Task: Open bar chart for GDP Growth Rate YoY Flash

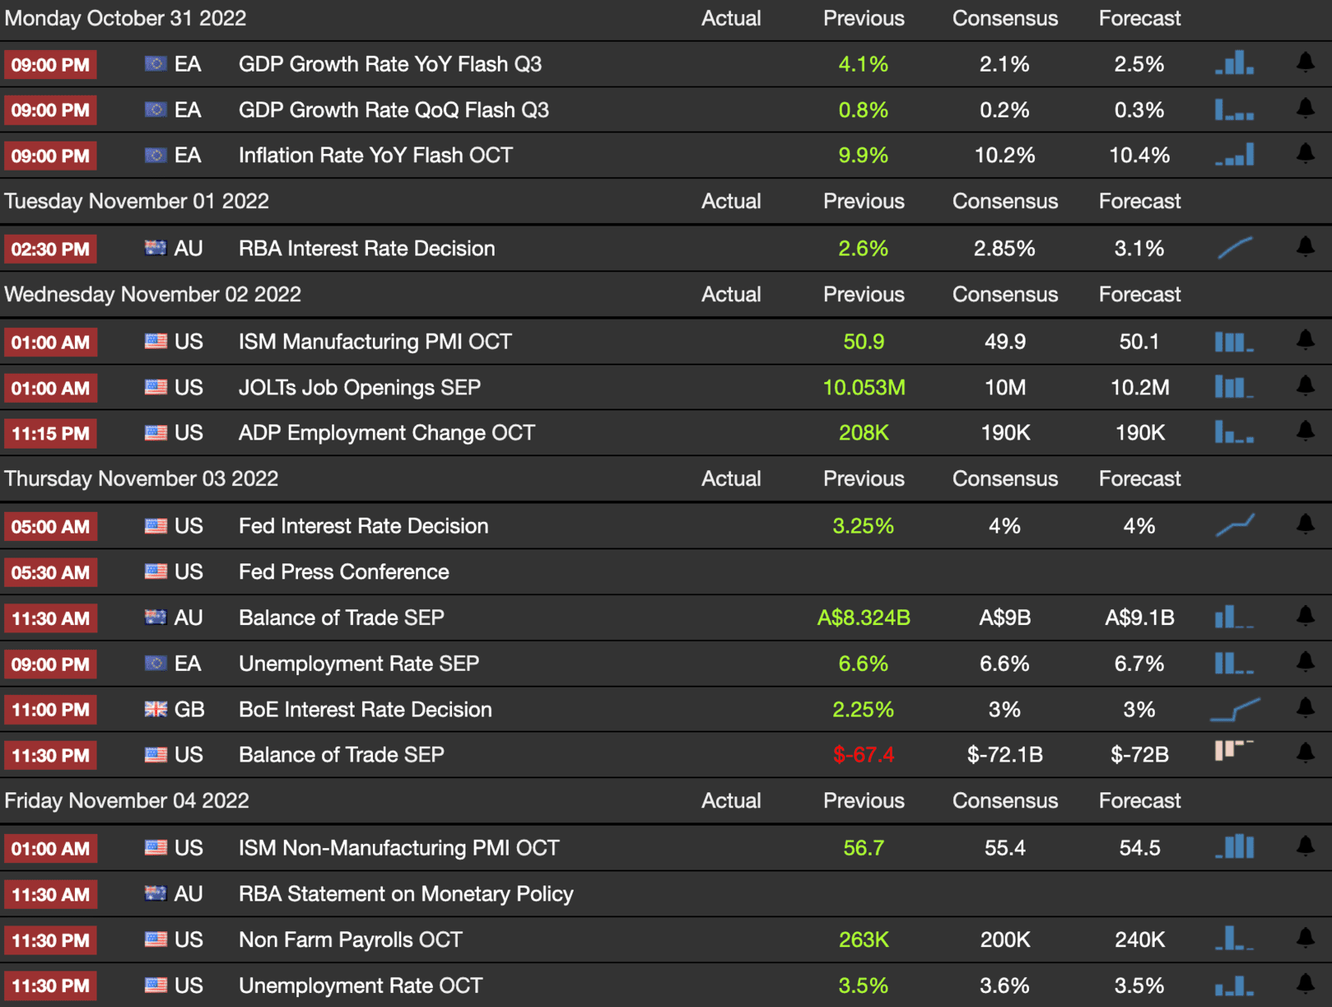Action: (x=1235, y=62)
